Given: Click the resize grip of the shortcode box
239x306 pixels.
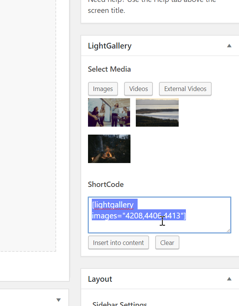Looking at the screenshot, I should point(229,231).
